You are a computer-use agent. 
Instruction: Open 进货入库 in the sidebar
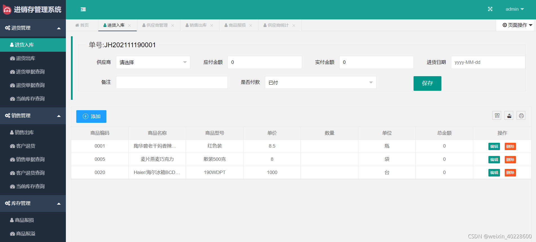tap(33, 45)
